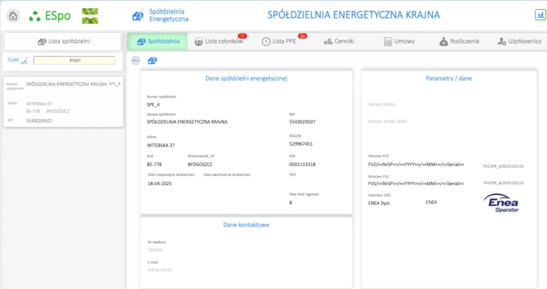Image resolution: width=547 pixels, height=289 pixels.
Task: Click the kod field 85-778 in details
Action: (x=154, y=164)
